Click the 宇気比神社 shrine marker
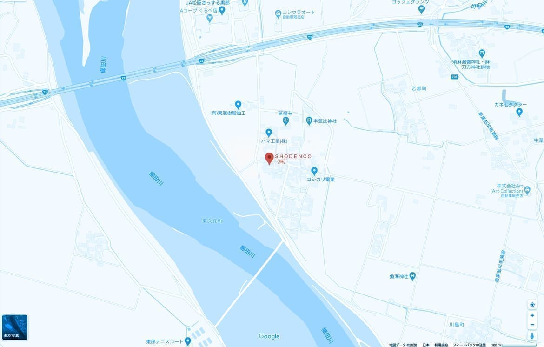 [x=309, y=121]
